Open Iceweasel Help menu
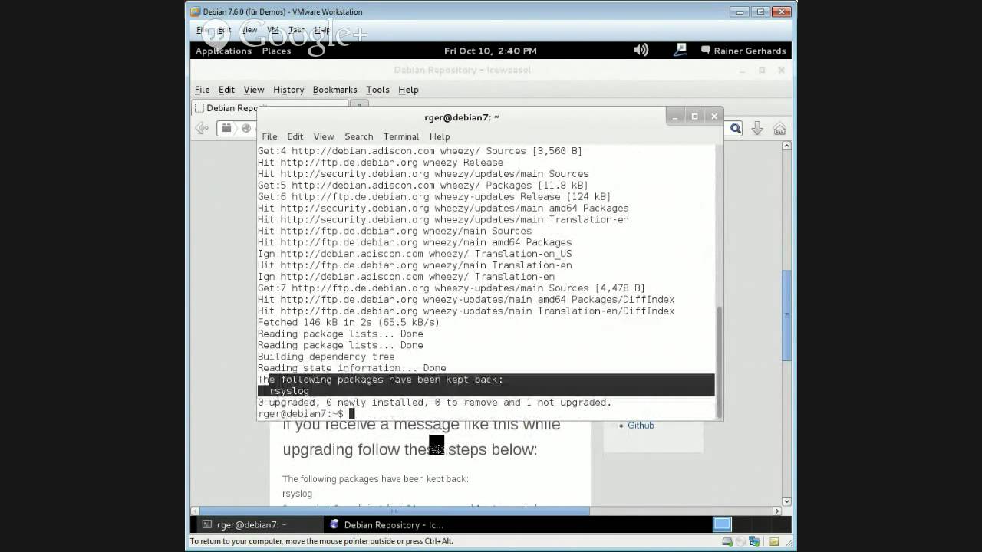Viewport: 982px width, 552px height. click(x=408, y=90)
